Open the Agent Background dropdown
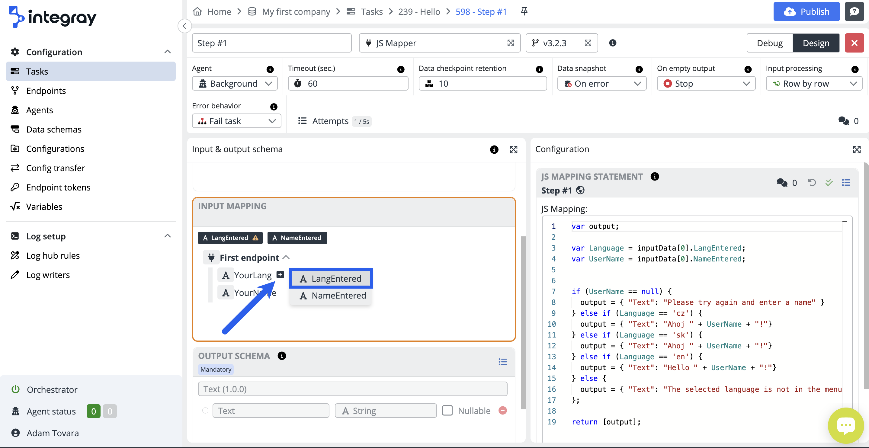 235,84
